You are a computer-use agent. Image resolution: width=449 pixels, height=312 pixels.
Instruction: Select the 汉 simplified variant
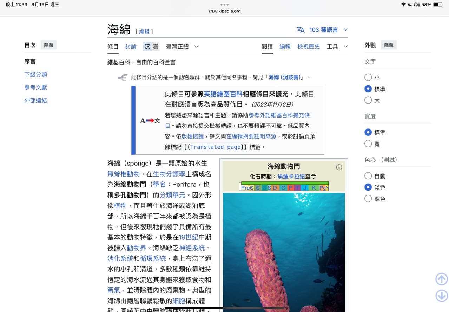pos(147,46)
